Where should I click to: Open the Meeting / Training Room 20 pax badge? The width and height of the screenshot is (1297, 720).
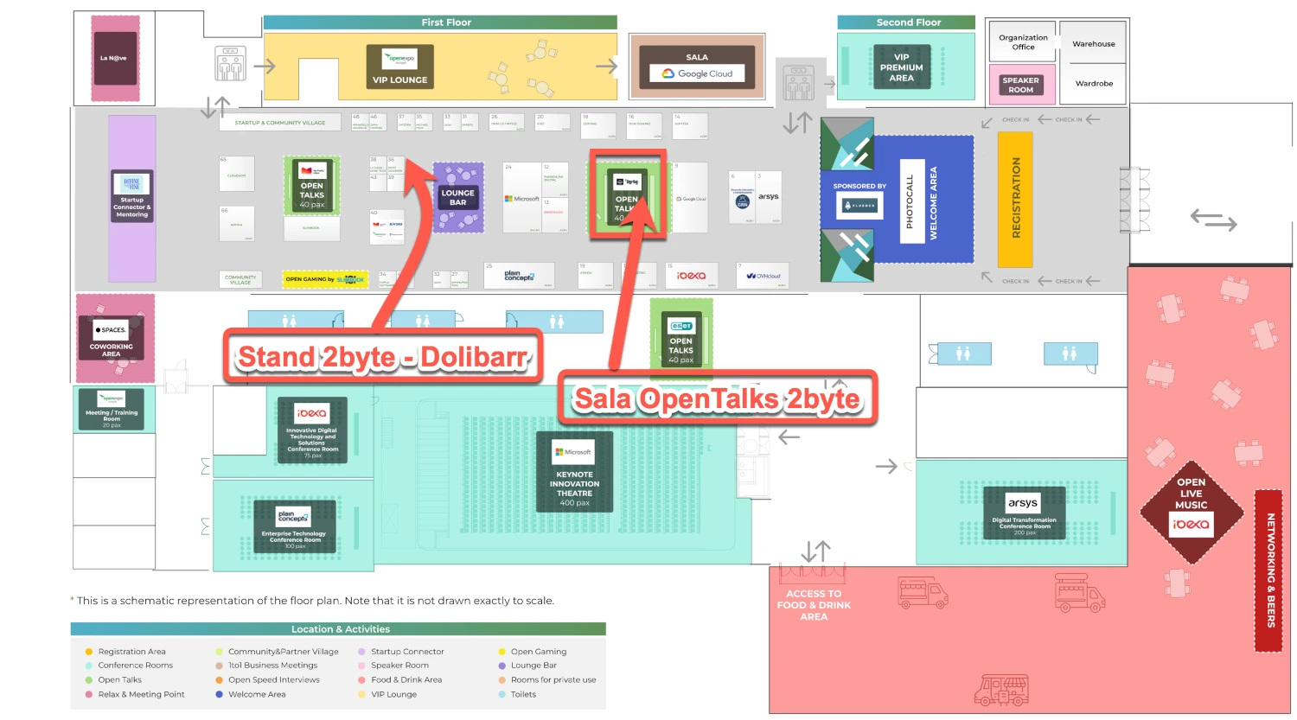coord(112,409)
